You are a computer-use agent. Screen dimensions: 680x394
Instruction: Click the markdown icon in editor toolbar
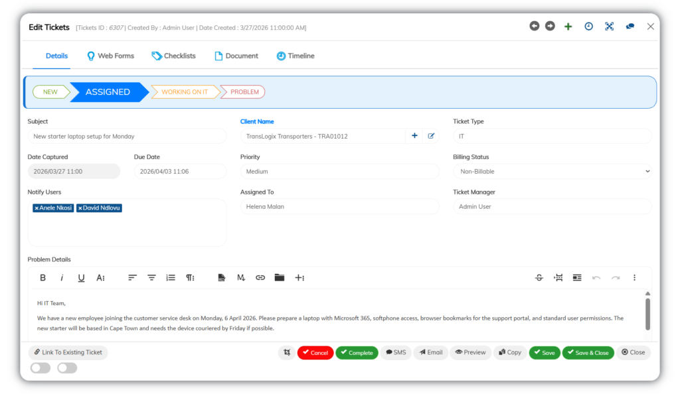click(240, 278)
